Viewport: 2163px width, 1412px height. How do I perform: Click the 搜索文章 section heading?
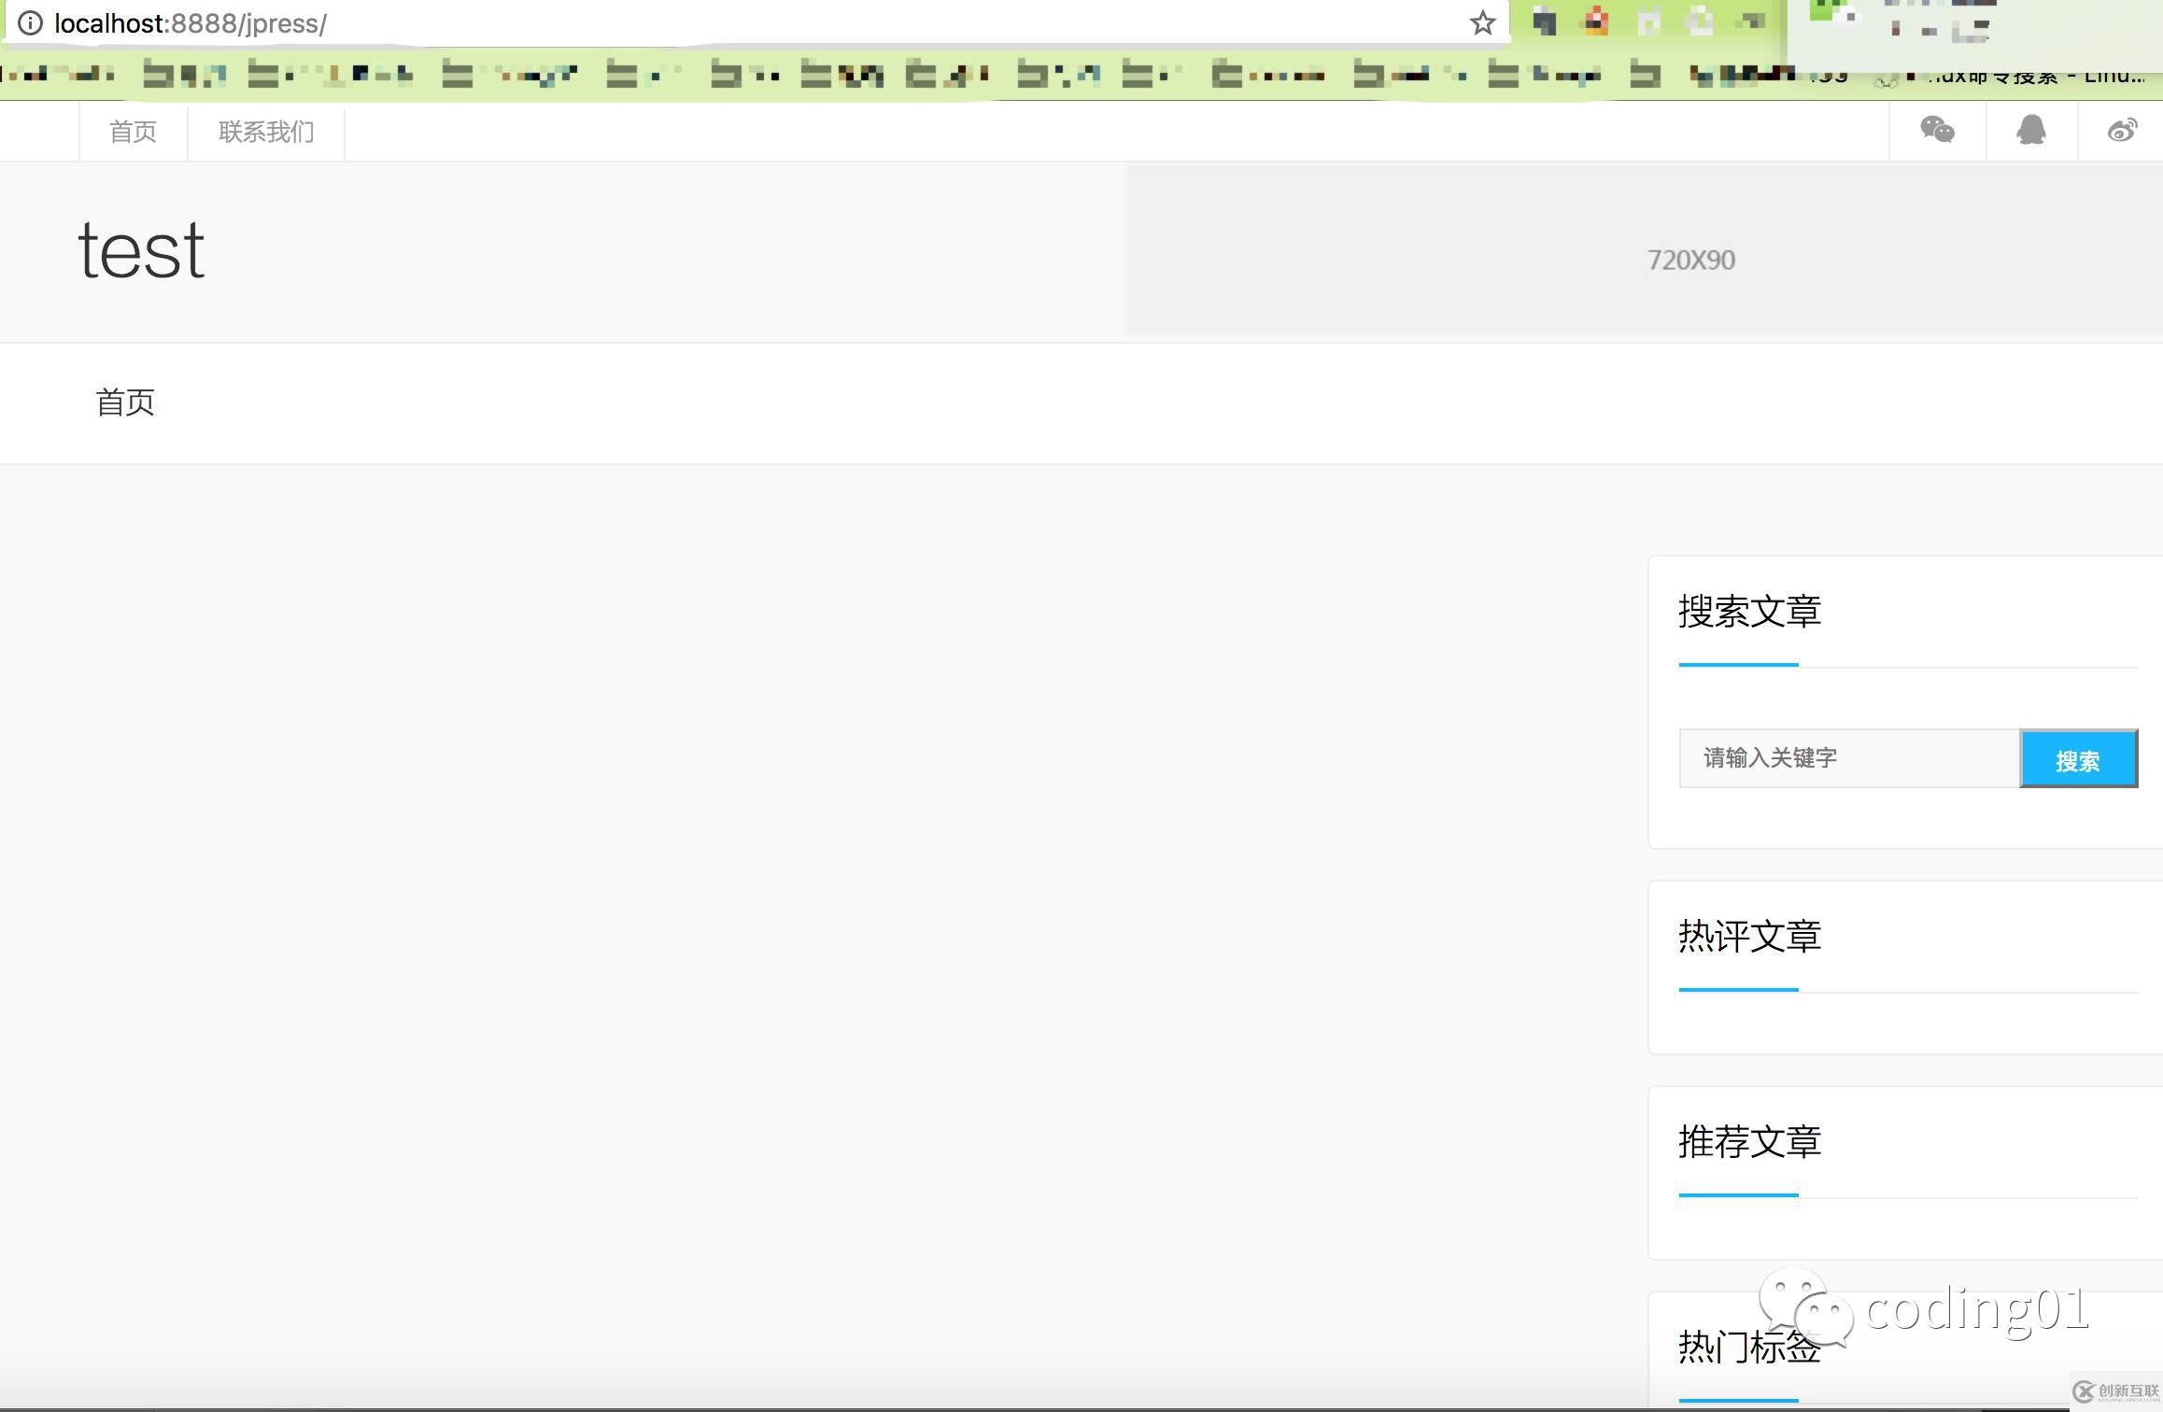[x=1748, y=612]
